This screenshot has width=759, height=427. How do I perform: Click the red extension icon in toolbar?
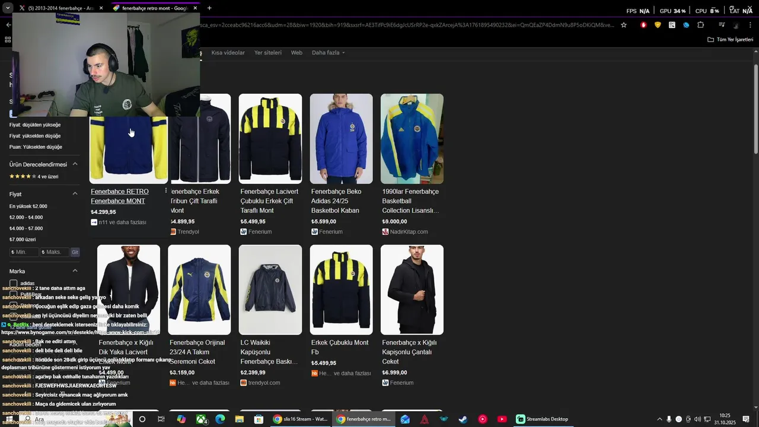[x=643, y=25]
